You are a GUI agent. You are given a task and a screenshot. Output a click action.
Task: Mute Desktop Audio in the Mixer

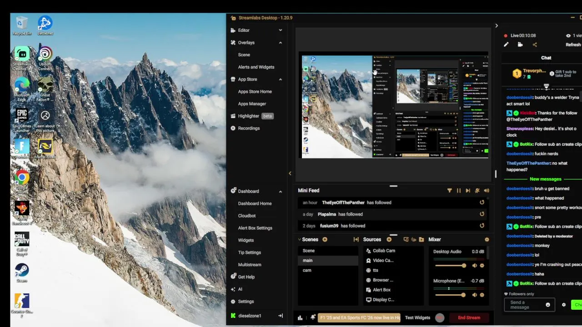[x=475, y=266]
